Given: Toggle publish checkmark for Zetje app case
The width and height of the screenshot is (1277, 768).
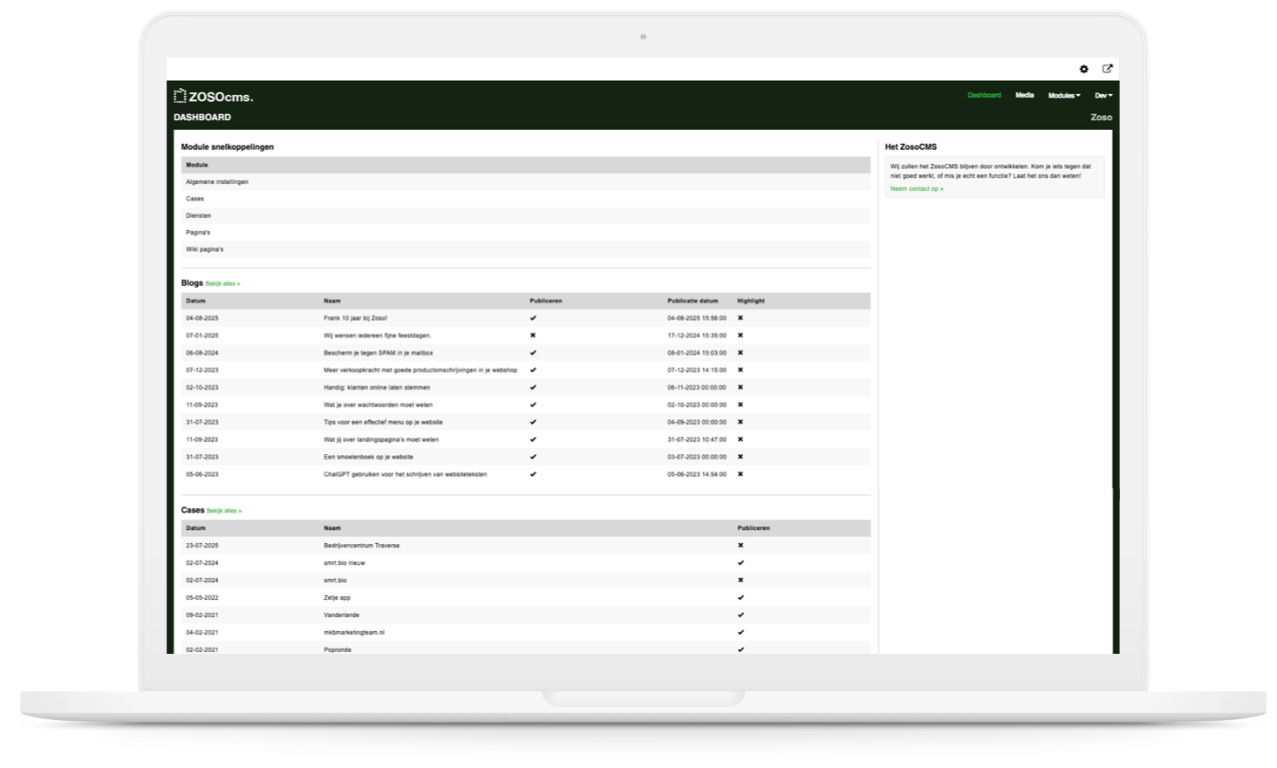Looking at the screenshot, I should (741, 598).
